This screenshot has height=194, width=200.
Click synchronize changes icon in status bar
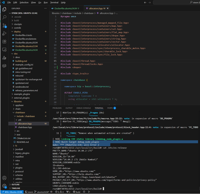51,192
